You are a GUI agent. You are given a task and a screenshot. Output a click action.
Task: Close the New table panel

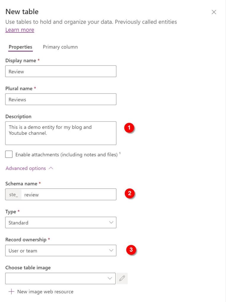coord(214,12)
